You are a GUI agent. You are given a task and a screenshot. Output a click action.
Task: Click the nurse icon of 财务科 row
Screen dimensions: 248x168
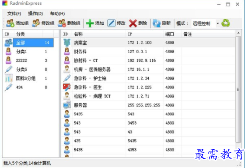(67, 51)
